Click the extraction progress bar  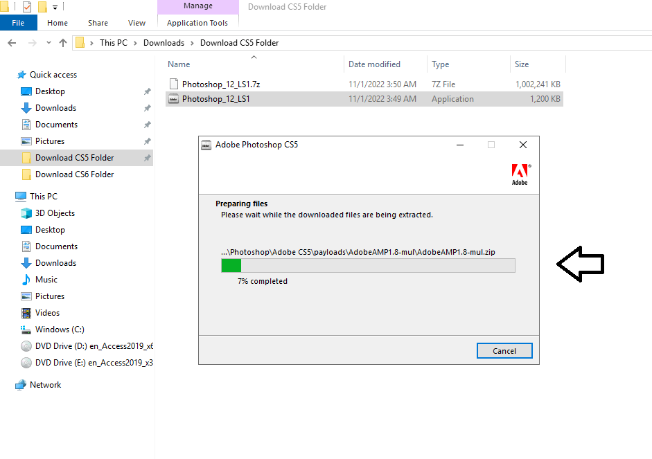coord(368,265)
